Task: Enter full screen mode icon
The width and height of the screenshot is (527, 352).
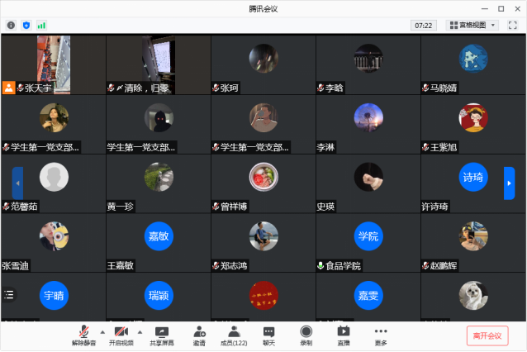Action: click(x=513, y=26)
